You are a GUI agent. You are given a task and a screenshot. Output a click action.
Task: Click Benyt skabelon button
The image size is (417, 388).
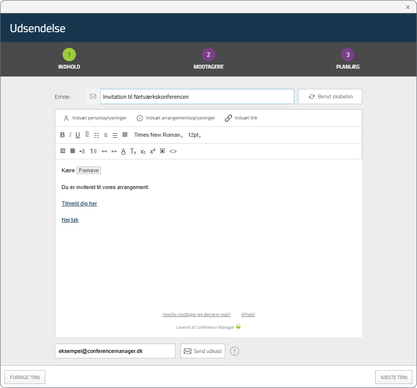click(x=330, y=96)
